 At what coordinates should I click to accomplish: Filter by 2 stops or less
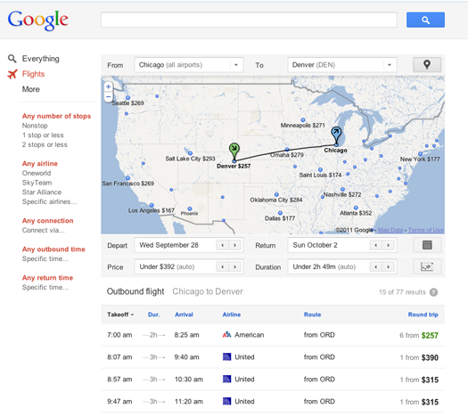click(x=45, y=144)
